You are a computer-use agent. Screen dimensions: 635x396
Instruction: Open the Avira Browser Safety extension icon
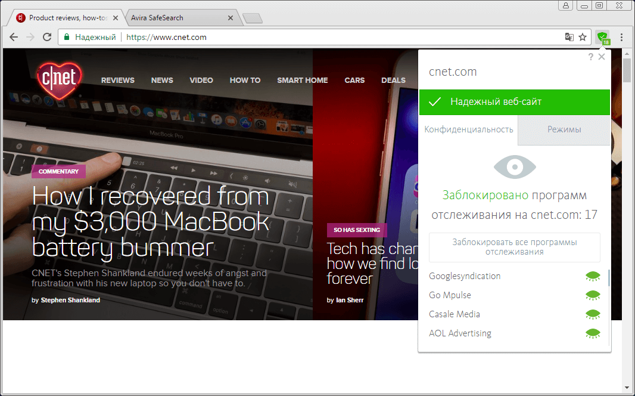[x=603, y=38]
